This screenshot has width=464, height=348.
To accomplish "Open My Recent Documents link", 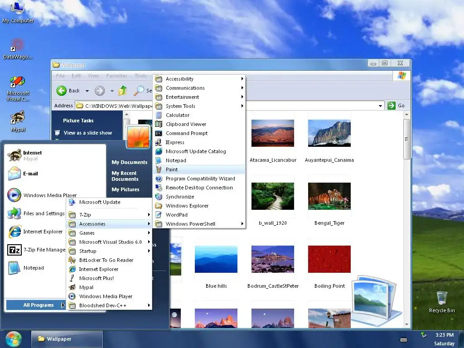I will pyautogui.click(x=125, y=176).
